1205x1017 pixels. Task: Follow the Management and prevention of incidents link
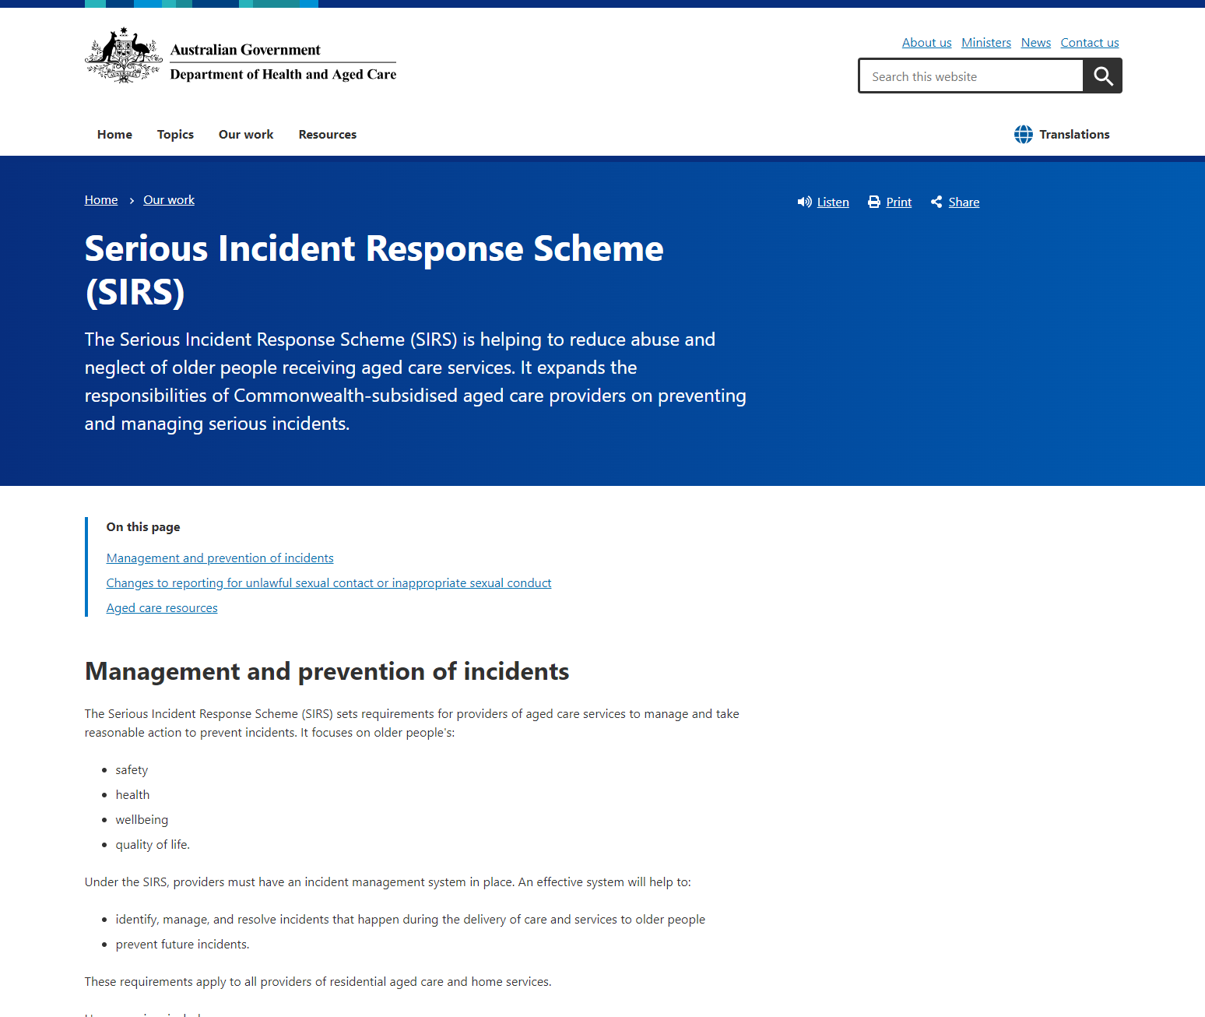220,558
